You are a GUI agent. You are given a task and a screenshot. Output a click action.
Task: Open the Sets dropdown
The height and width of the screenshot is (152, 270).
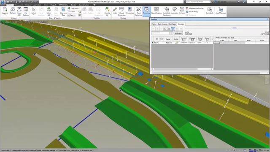point(72,15)
